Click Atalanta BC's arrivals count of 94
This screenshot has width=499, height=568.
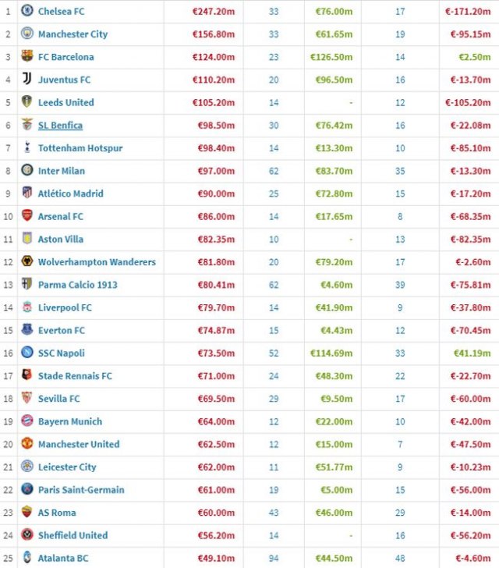click(274, 558)
